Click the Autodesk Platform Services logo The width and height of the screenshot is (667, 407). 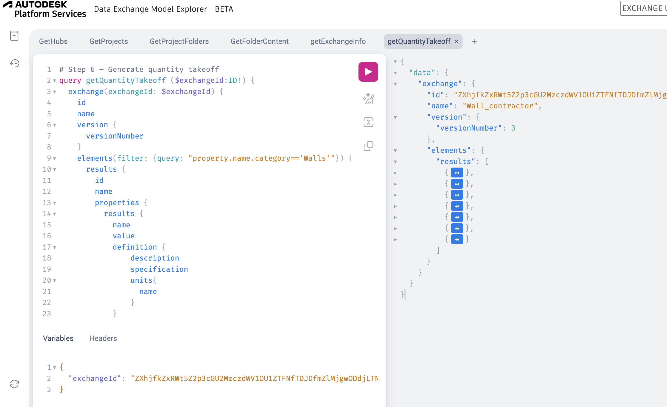[45, 9]
